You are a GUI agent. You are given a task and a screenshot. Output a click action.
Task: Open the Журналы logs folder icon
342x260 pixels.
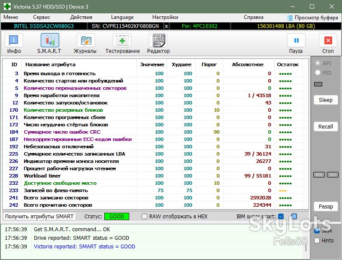pyautogui.click(x=86, y=40)
